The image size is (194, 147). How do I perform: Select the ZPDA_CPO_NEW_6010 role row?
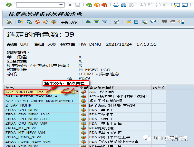point(42,119)
